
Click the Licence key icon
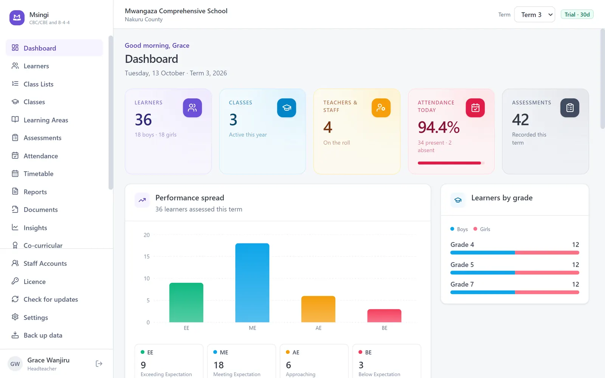(x=15, y=281)
